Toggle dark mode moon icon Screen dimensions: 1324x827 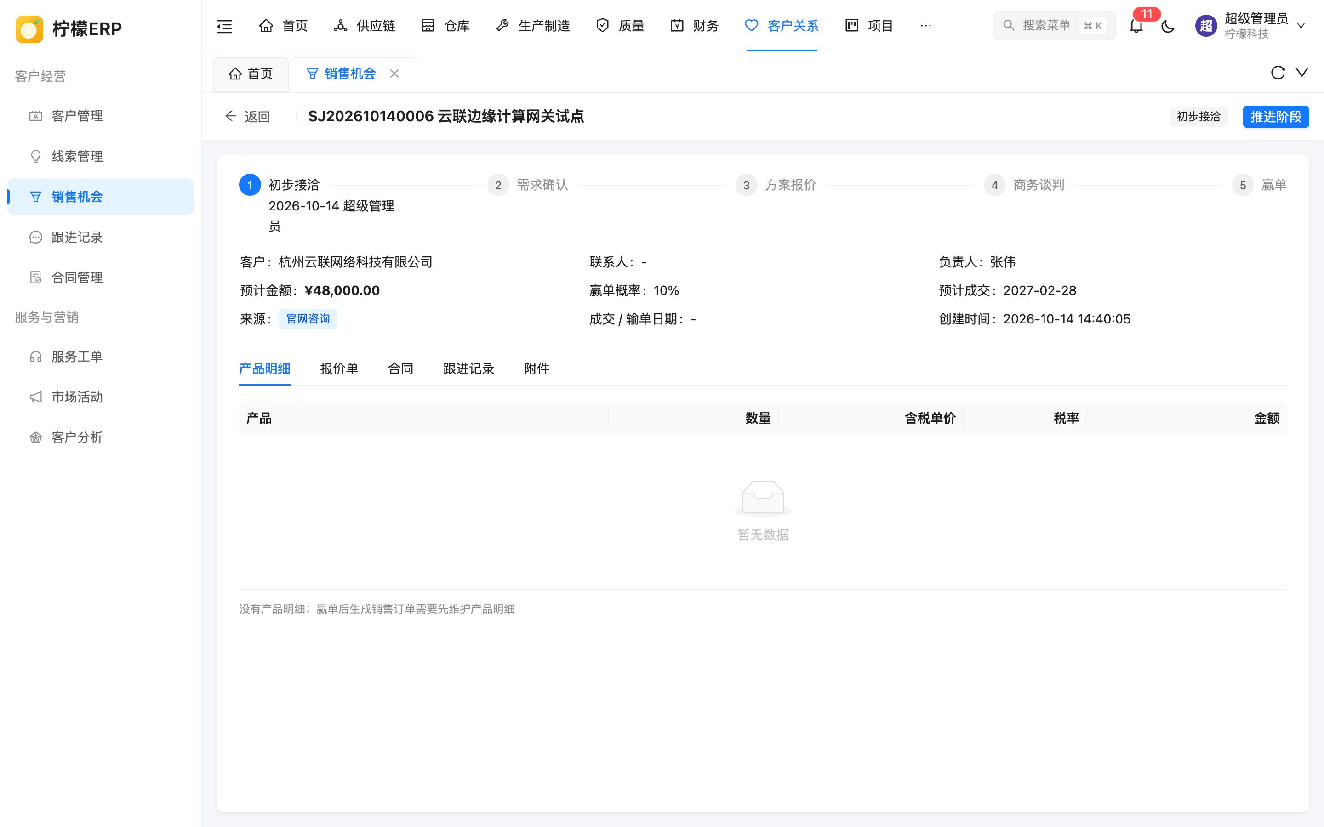(1168, 26)
